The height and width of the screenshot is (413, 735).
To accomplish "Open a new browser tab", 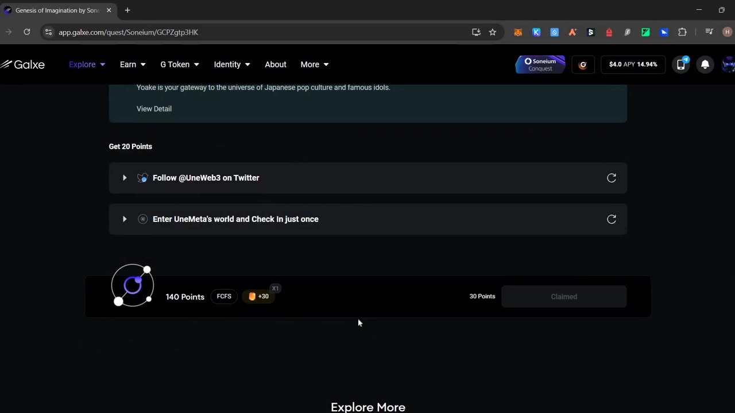I will coord(127,10).
